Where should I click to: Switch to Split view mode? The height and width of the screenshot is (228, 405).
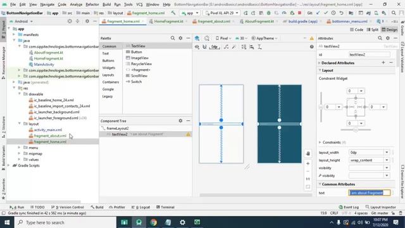click(x=373, y=30)
